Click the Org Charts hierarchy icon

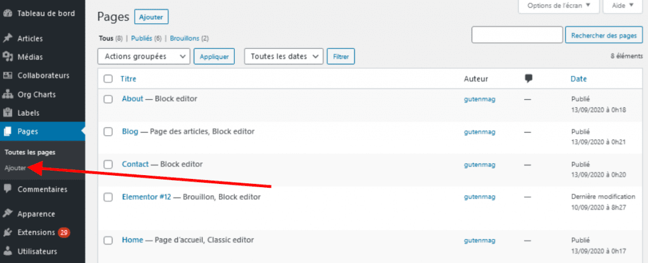[8, 95]
